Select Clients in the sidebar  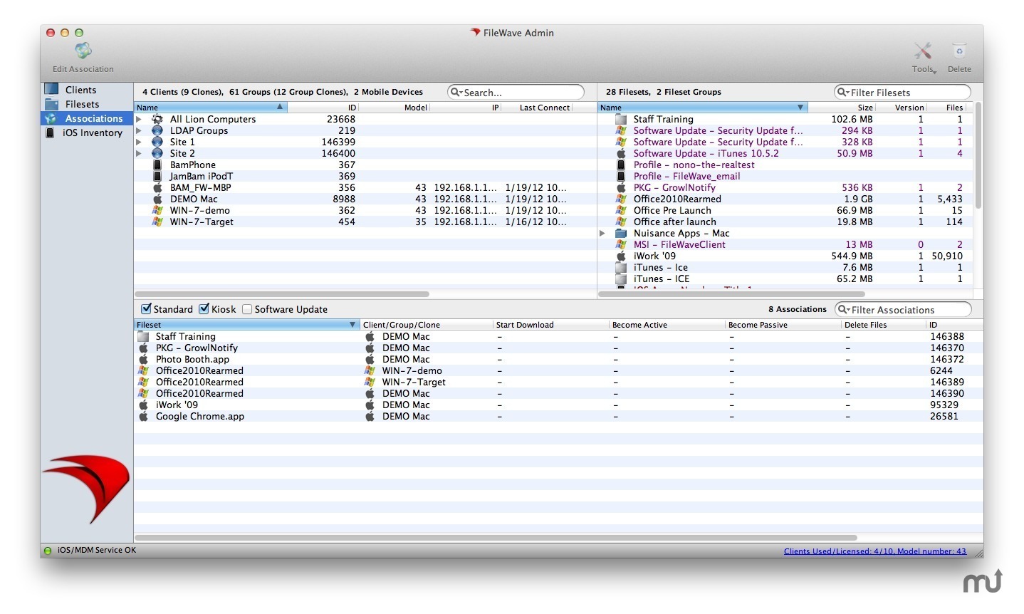[x=80, y=90]
